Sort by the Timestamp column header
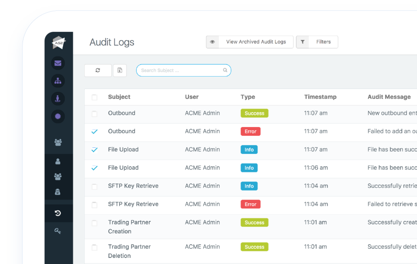 tap(320, 97)
